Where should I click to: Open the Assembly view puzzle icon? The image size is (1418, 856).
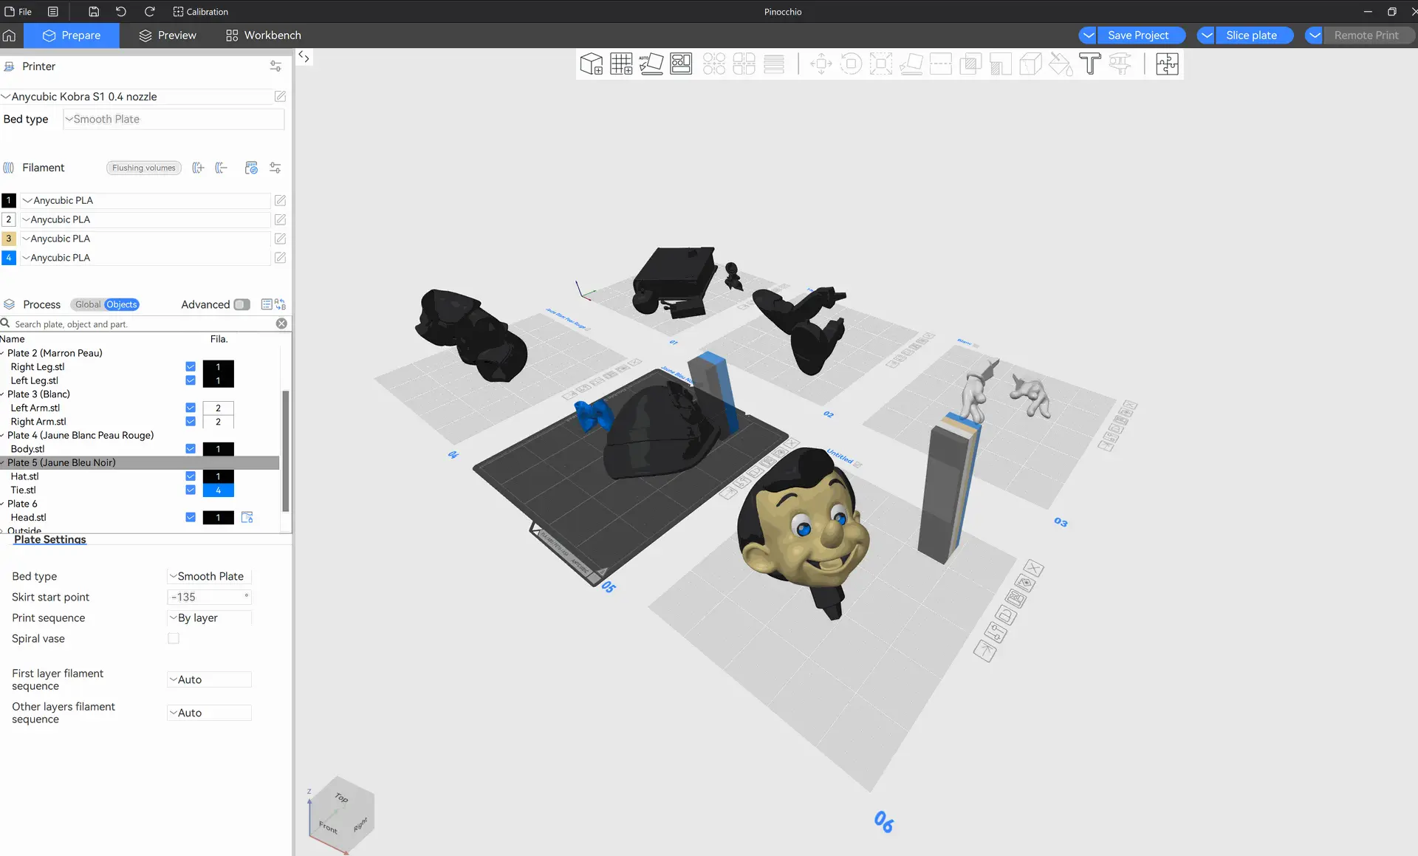(1167, 64)
